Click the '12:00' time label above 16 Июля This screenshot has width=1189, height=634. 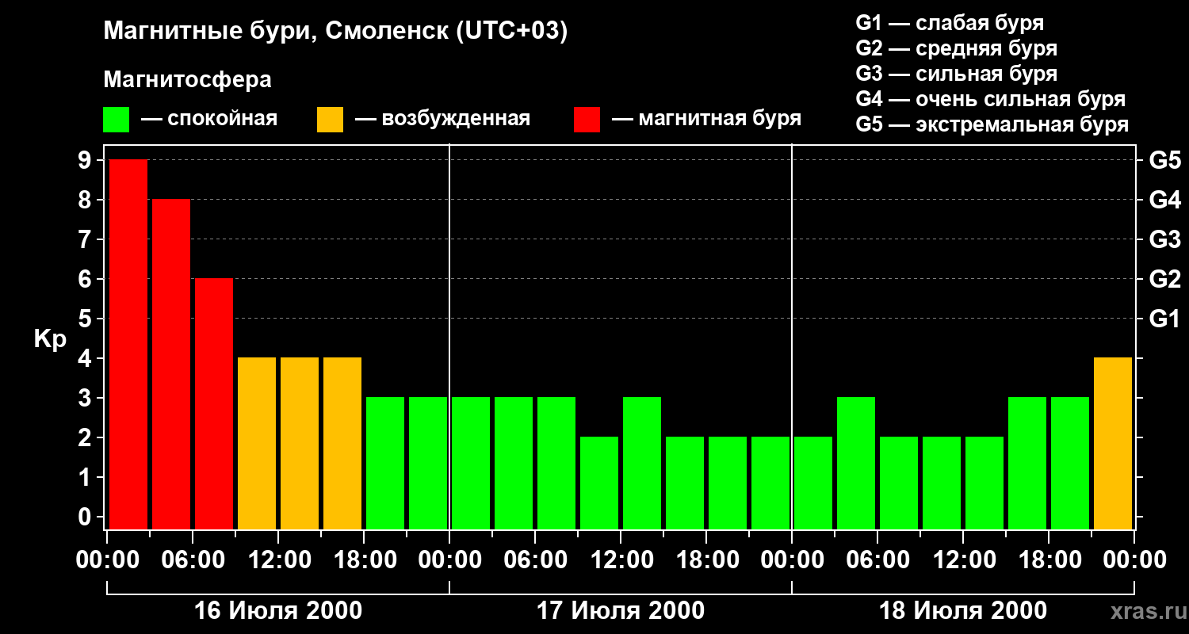[278, 560]
